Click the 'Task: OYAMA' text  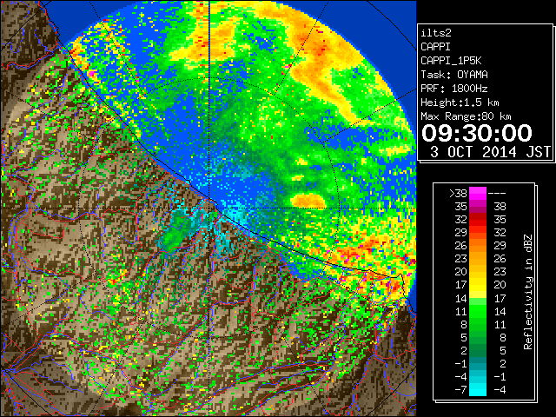point(453,75)
